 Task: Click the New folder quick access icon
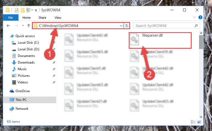23,10
